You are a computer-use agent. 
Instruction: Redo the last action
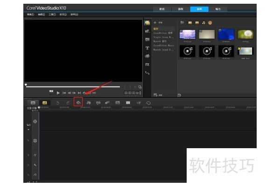click(x=68, y=103)
